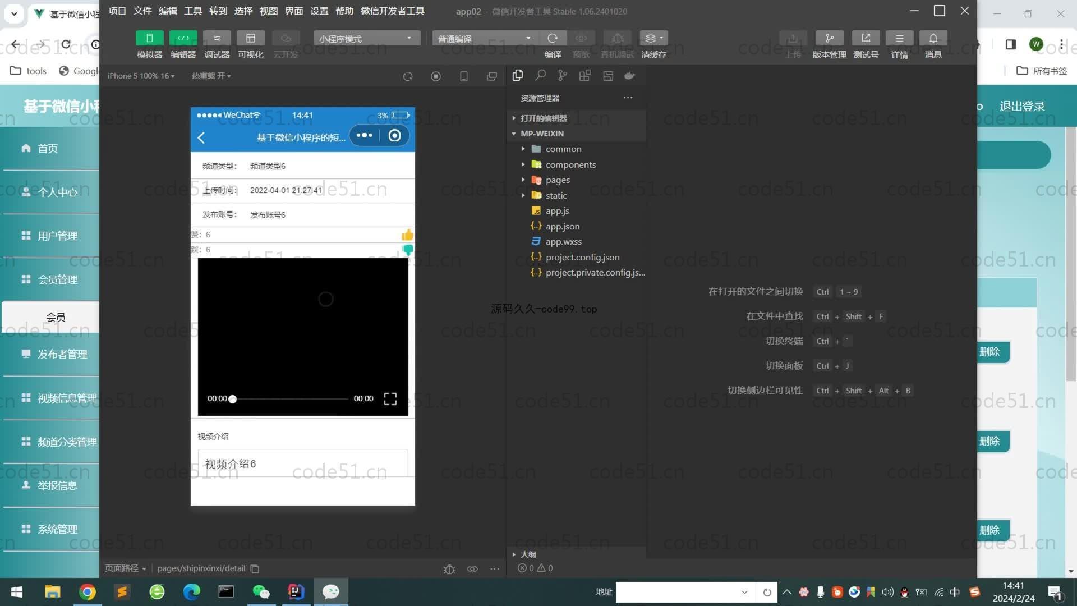Expand the common folder

click(x=578, y=149)
